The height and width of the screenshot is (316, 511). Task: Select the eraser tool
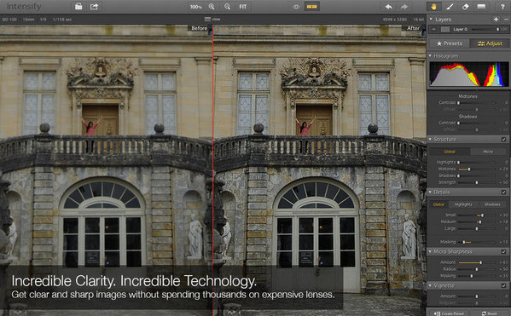coord(466,7)
